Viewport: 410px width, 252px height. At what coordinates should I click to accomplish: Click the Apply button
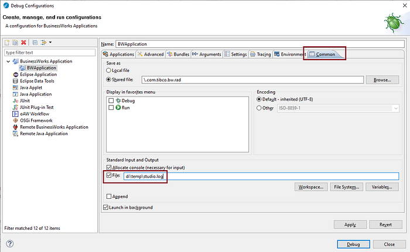(350, 225)
